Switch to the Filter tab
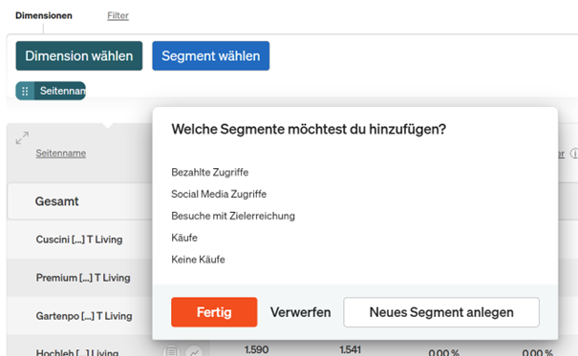Image resolution: width=578 pixels, height=356 pixels. [x=118, y=15]
